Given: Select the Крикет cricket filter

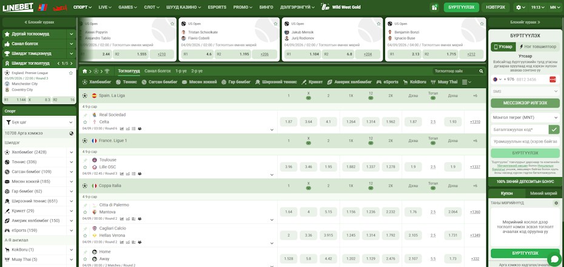Looking at the screenshot, I should coord(312,82).
